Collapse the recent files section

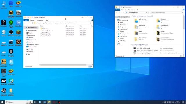(131, 45)
